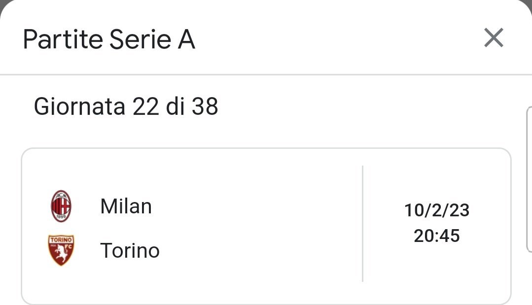The height and width of the screenshot is (305, 532).
Task: Click the Partite Serie A title
Action: point(109,39)
